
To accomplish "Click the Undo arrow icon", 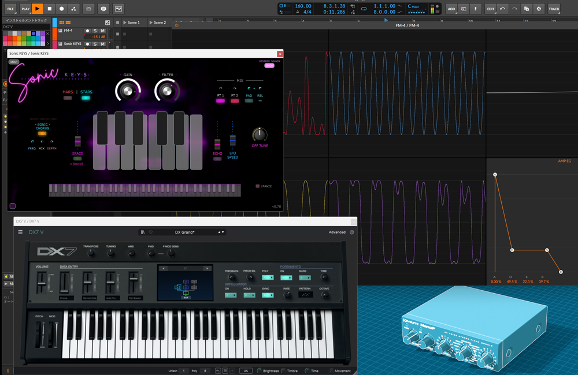I will (502, 9).
